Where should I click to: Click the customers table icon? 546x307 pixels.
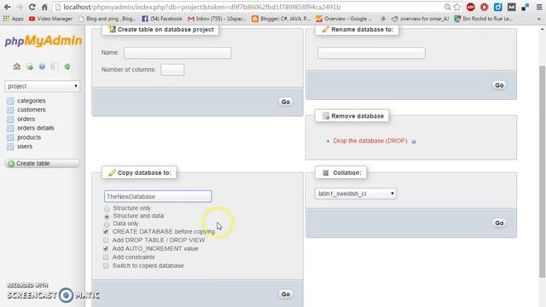(x=10, y=110)
